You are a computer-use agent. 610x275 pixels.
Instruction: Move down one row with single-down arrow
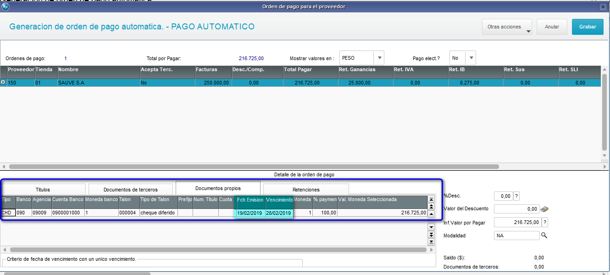click(431, 227)
